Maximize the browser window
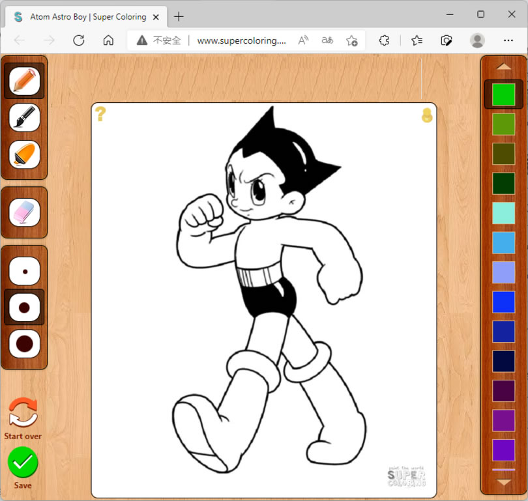 pyautogui.click(x=481, y=14)
